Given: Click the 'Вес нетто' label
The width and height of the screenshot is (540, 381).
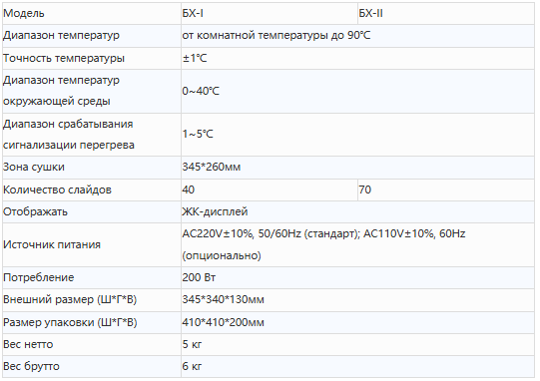Looking at the screenshot, I should tap(28, 344).
